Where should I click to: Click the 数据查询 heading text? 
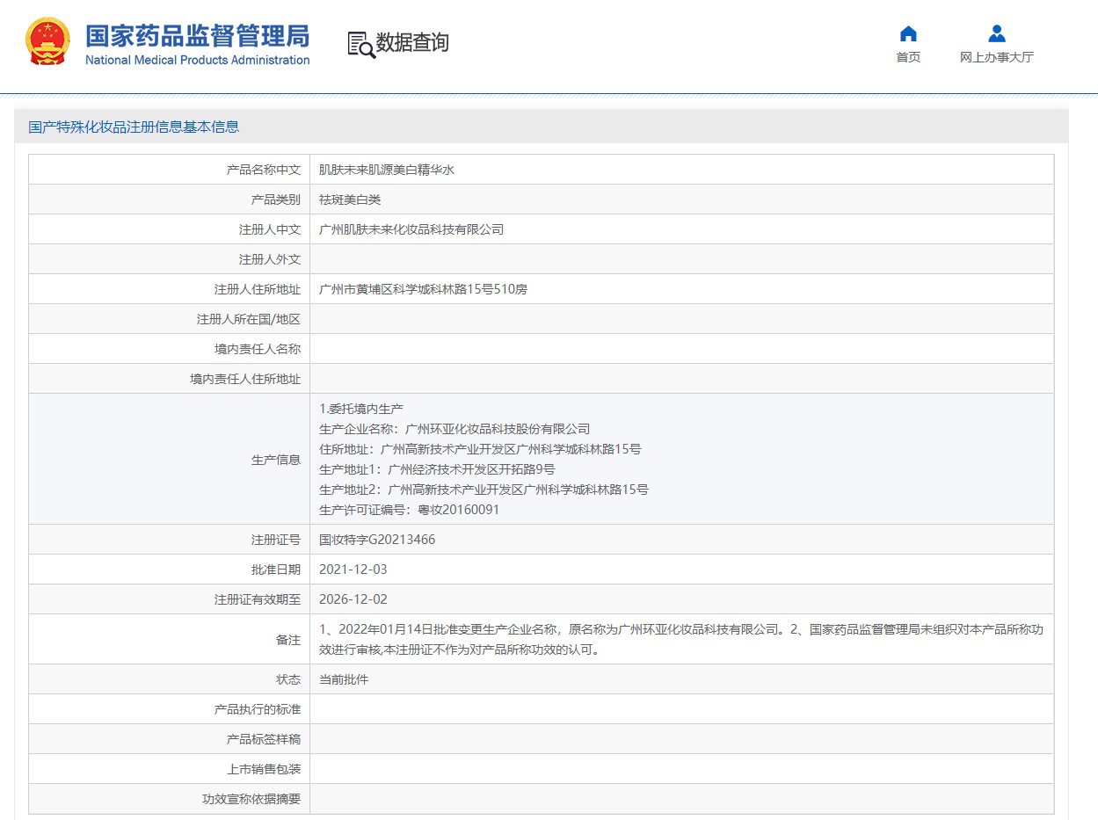coord(412,42)
